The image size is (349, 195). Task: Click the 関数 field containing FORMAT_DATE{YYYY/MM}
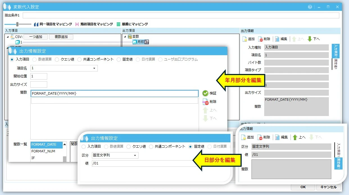(x=115, y=93)
